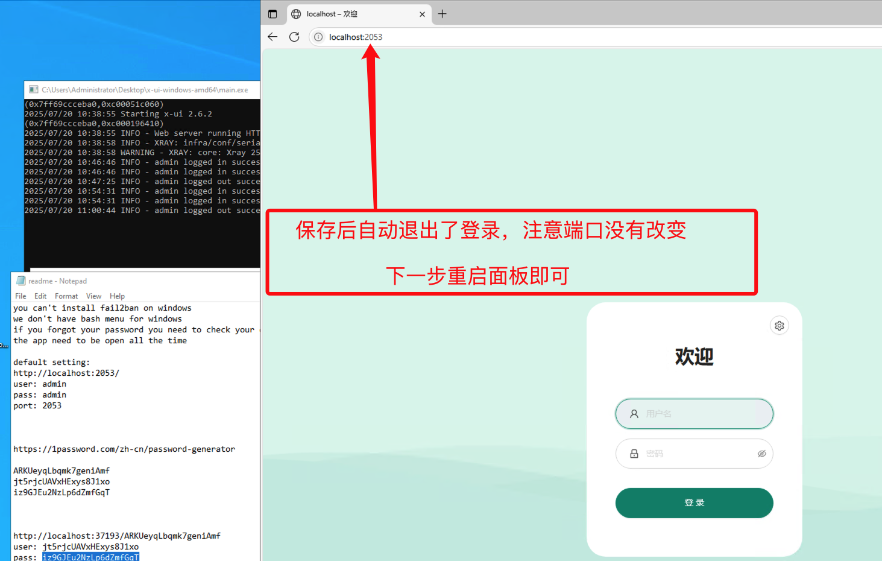Close the localhost 欢迎 tab
The width and height of the screenshot is (882, 561).
coord(422,14)
